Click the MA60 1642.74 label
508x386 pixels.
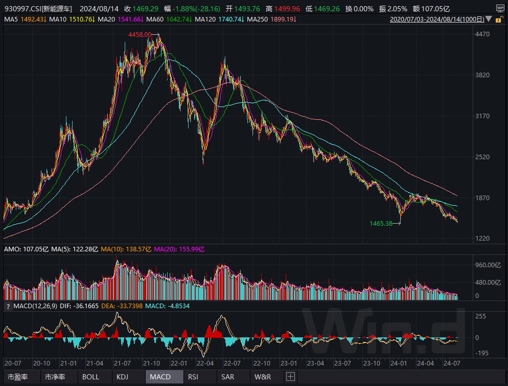pos(169,19)
